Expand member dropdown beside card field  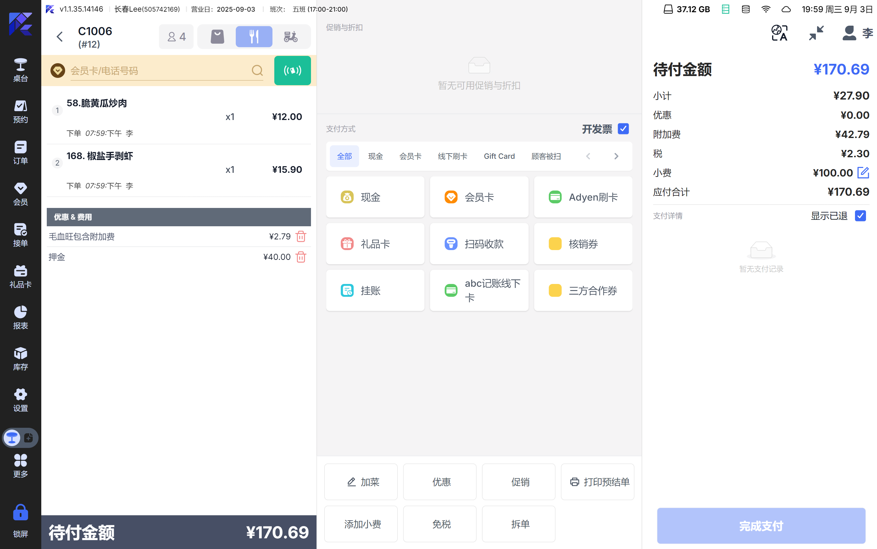click(58, 71)
